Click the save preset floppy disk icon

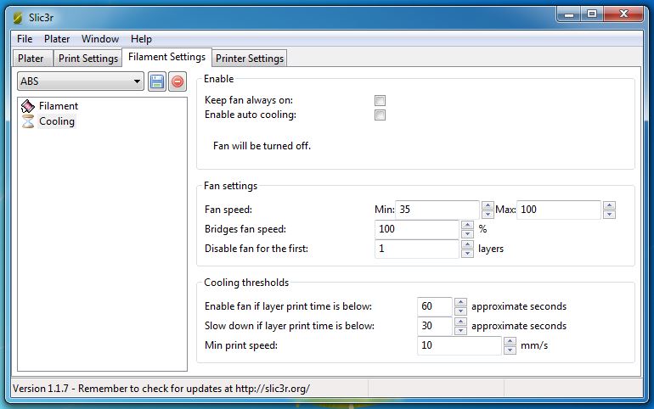157,81
